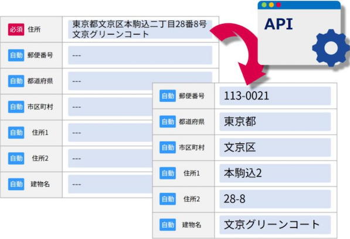Click the city field showing 文京区
Screen dimensions: 350x239
tap(275, 148)
